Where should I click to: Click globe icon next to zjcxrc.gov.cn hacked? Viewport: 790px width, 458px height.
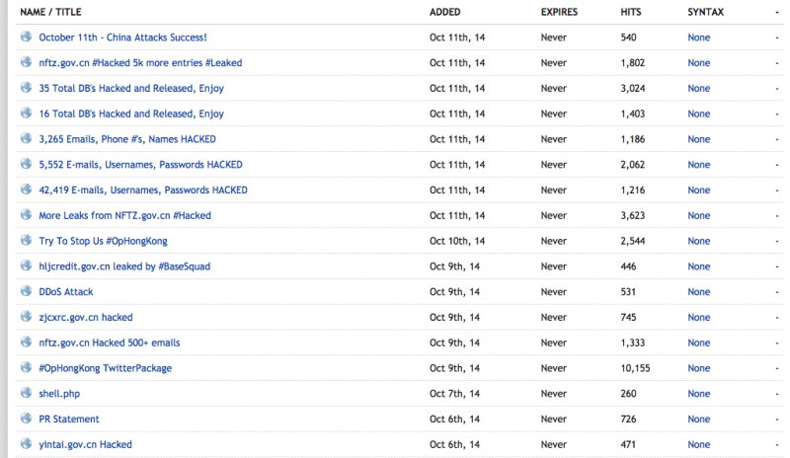pos(27,316)
